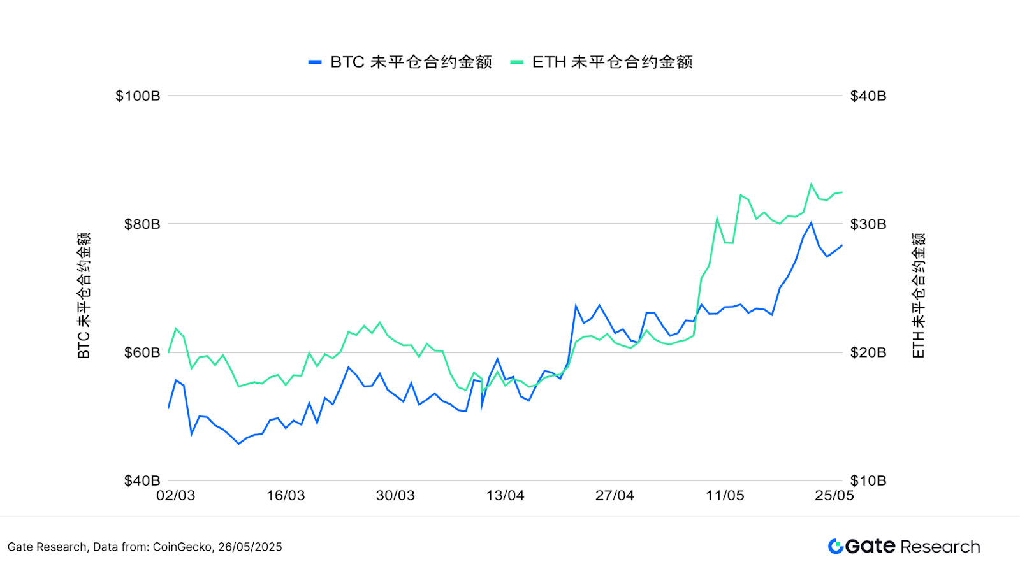Select the 25/05 date axis label

pos(834,495)
